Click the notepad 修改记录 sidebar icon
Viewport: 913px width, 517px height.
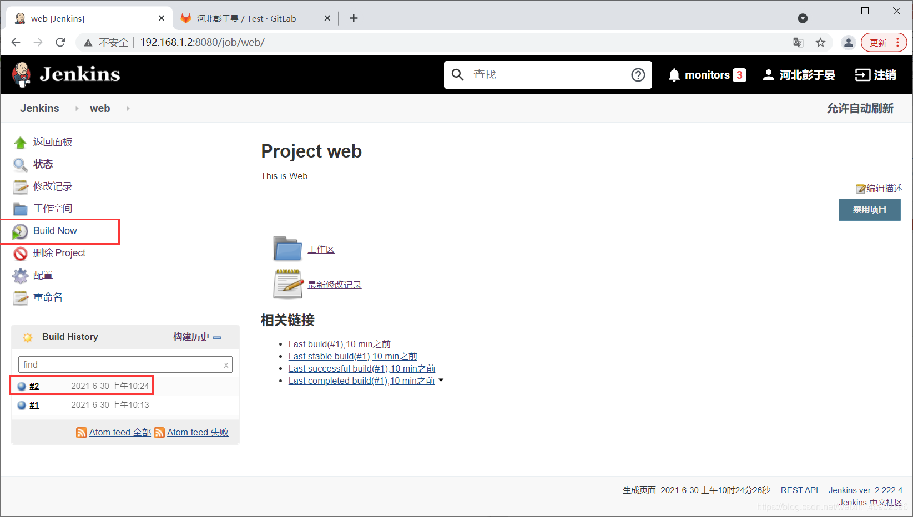click(21, 187)
